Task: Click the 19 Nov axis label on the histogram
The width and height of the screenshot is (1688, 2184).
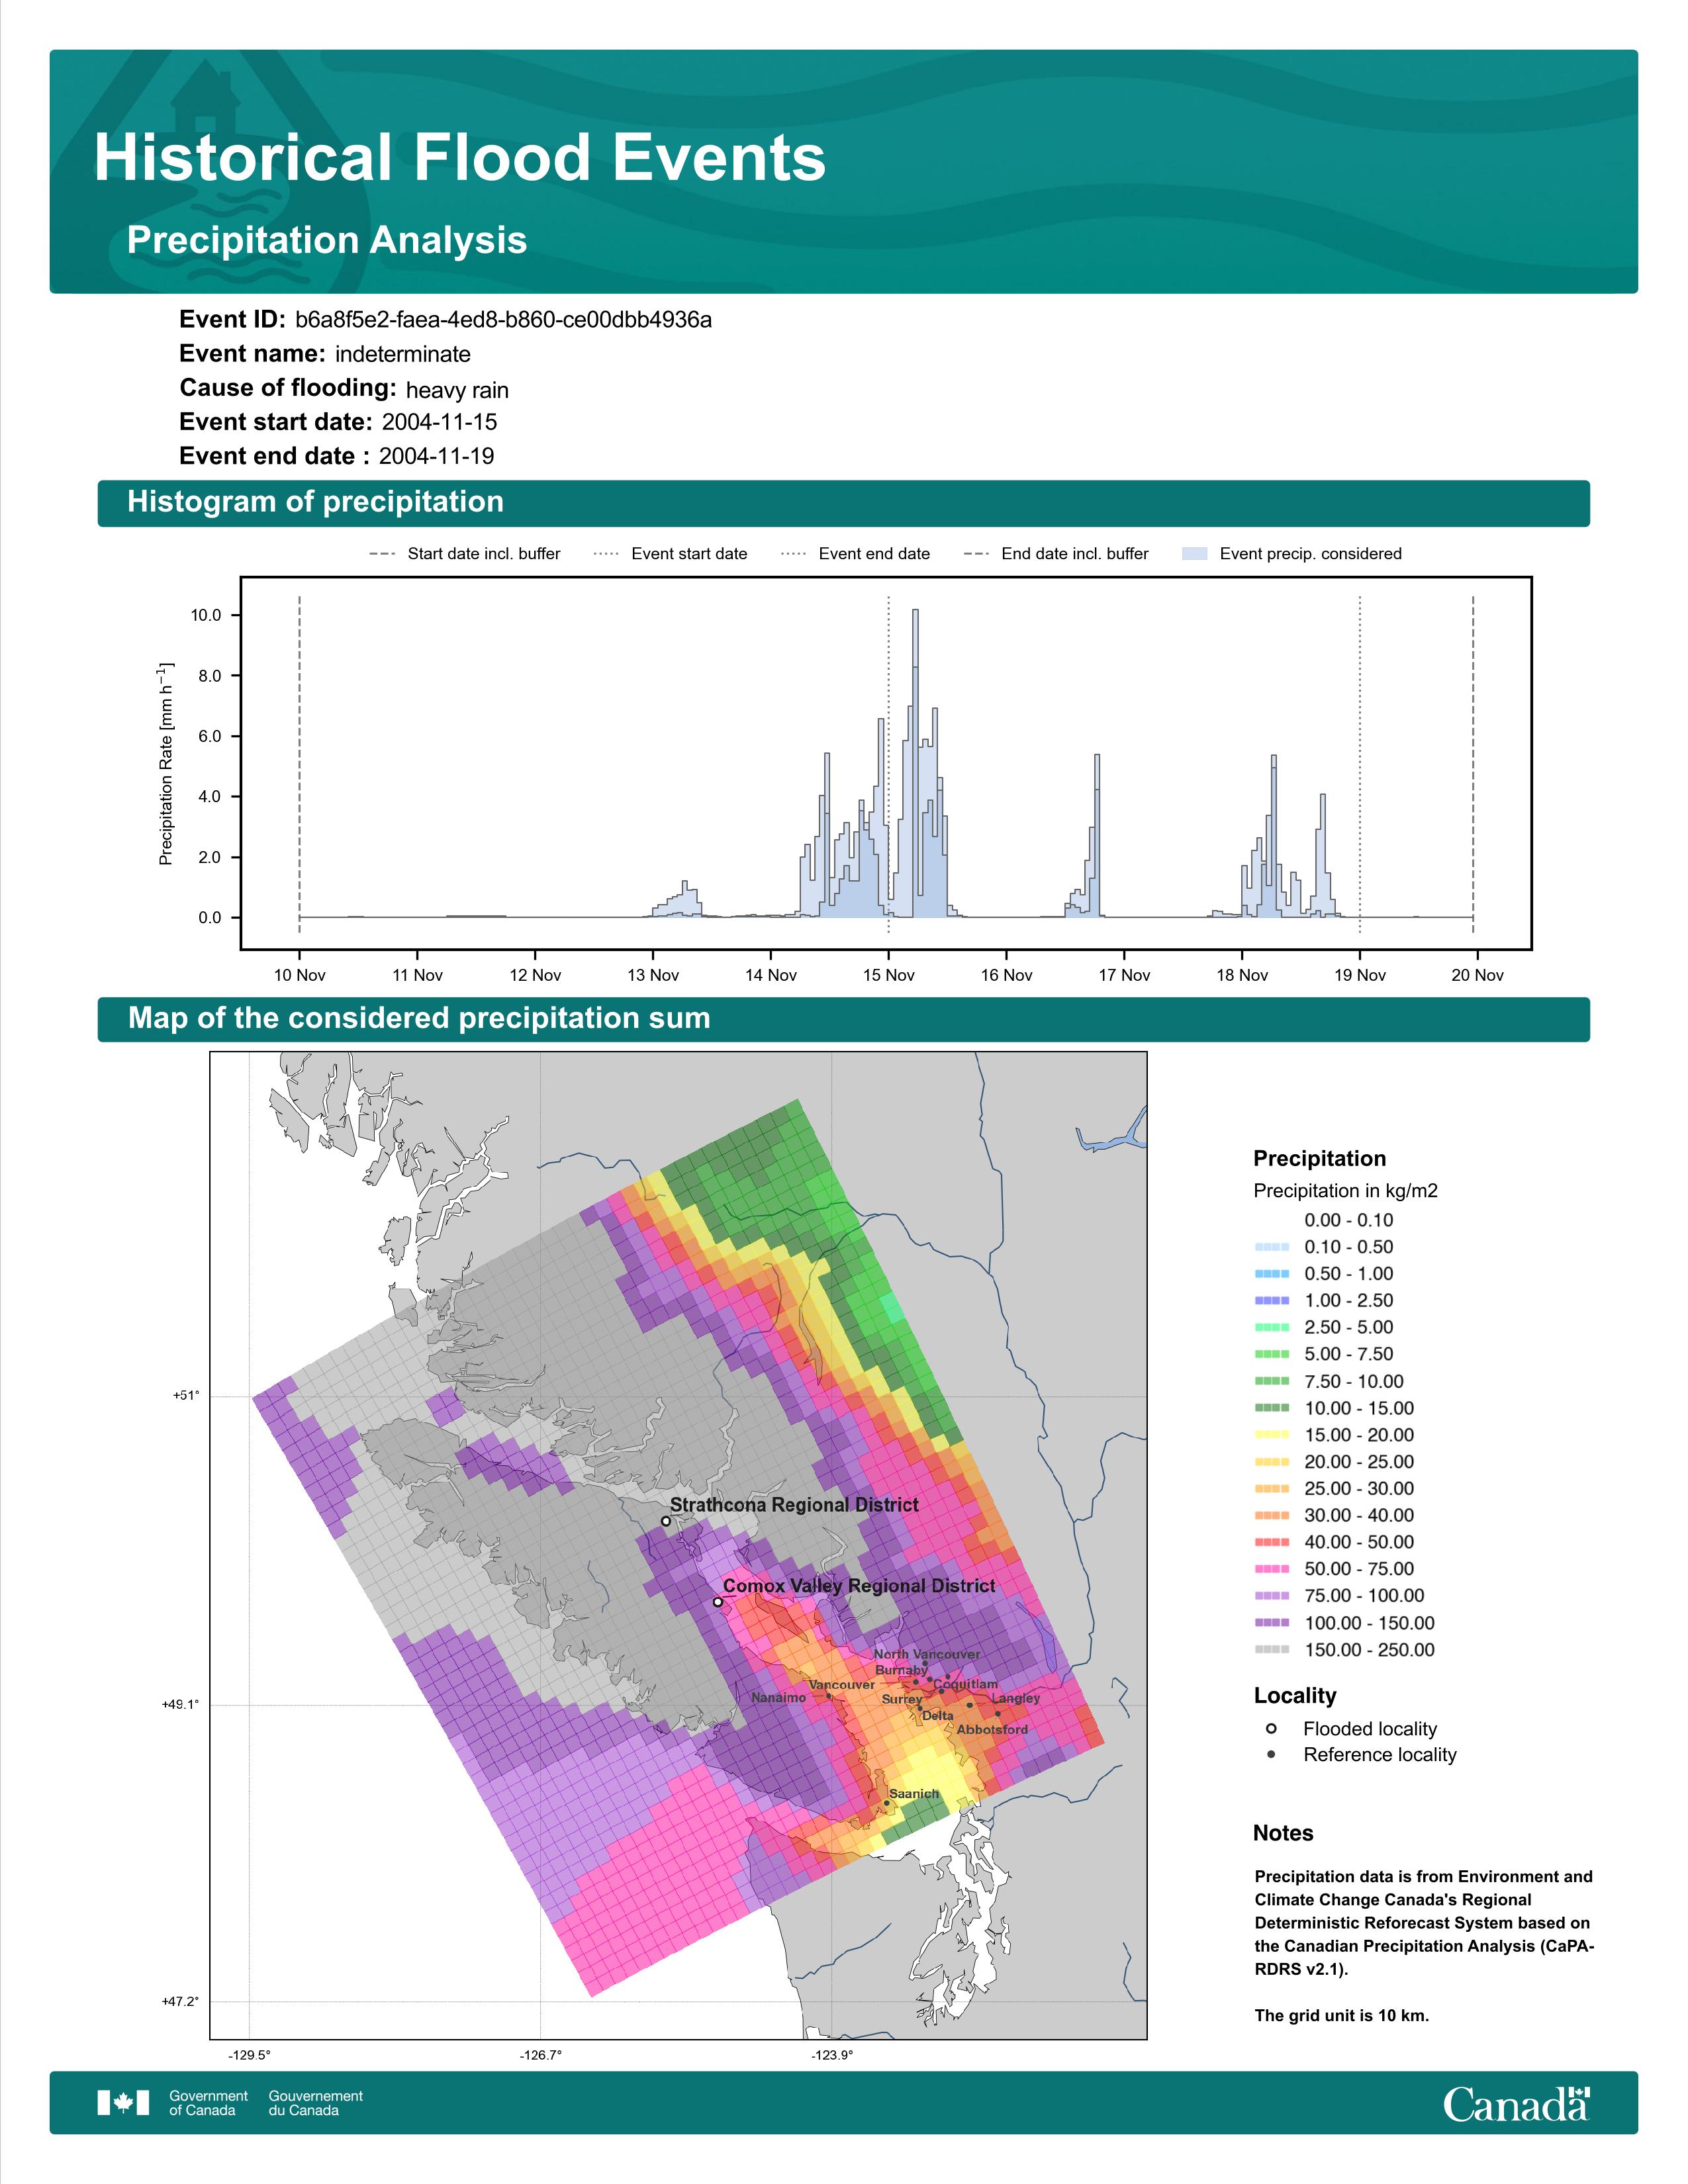Action: click(x=1360, y=975)
